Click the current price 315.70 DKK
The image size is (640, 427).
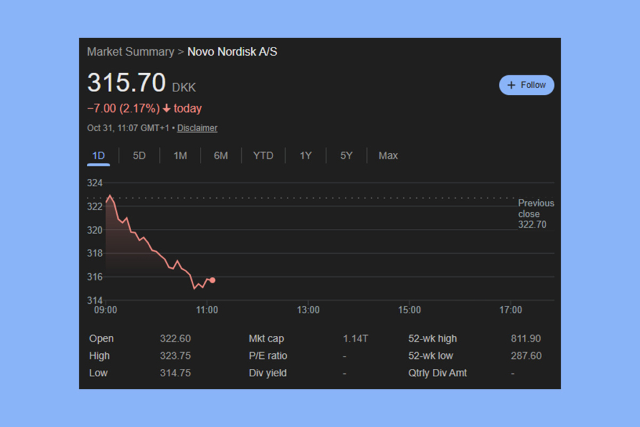click(140, 83)
